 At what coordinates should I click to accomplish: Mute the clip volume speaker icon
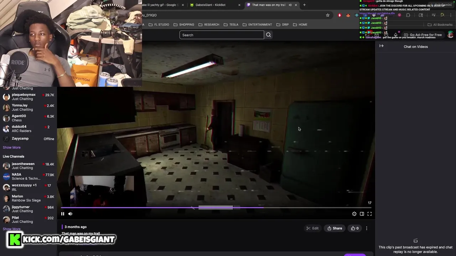(70, 214)
